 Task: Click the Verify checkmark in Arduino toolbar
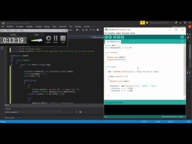(x=106, y=37)
